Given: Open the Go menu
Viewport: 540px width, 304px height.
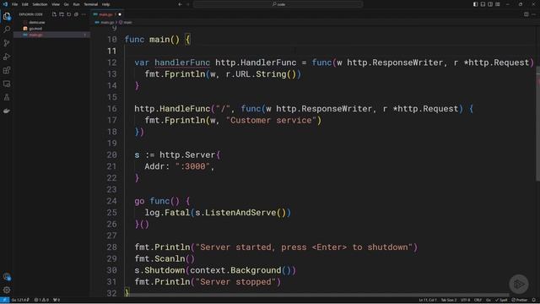Looking at the screenshot, I should (67, 4).
